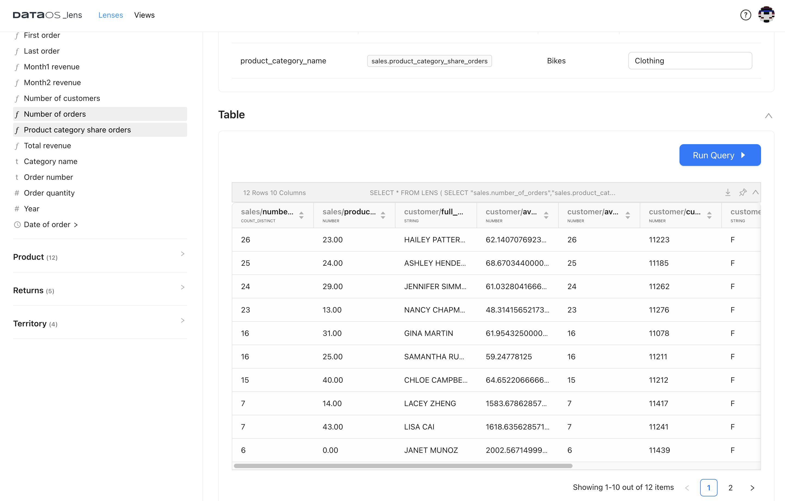The image size is (785, 501).
Task: Open the help question mark icon
Action: [x=745, y=15]
